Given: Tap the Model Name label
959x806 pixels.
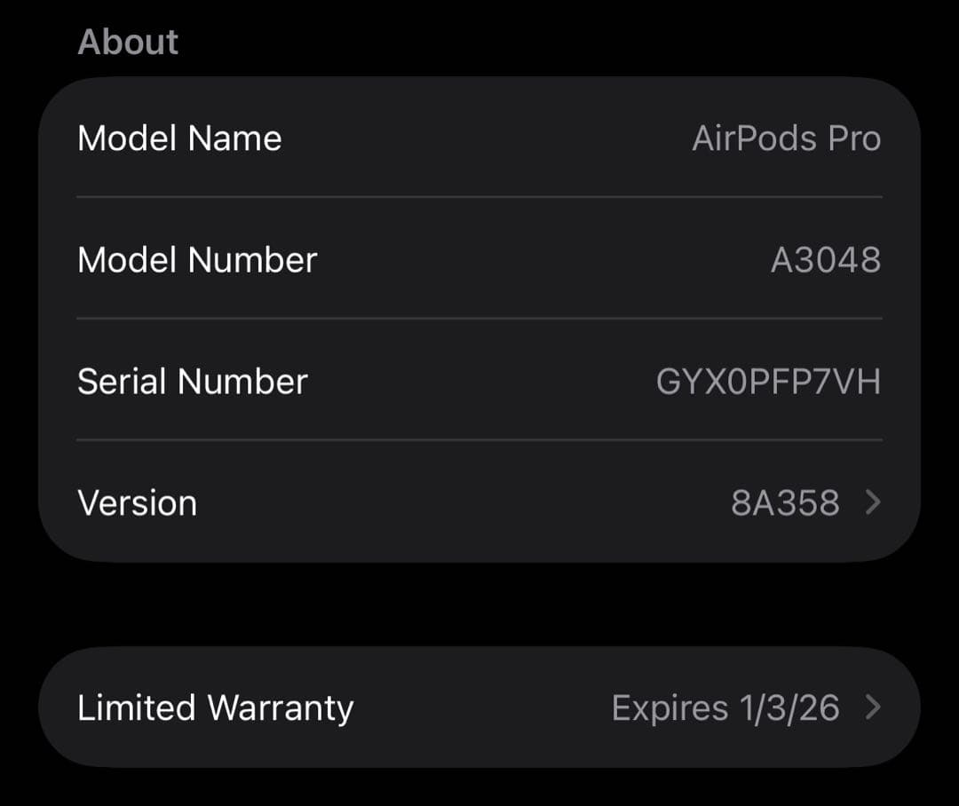Looking at the screenshot, I should 179,138.
